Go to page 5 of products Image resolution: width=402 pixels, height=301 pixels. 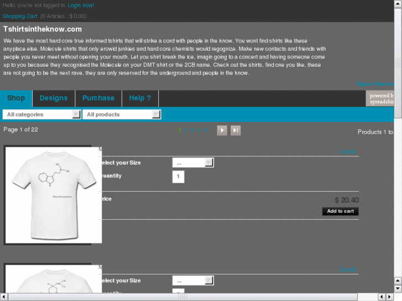pos(206,130)
